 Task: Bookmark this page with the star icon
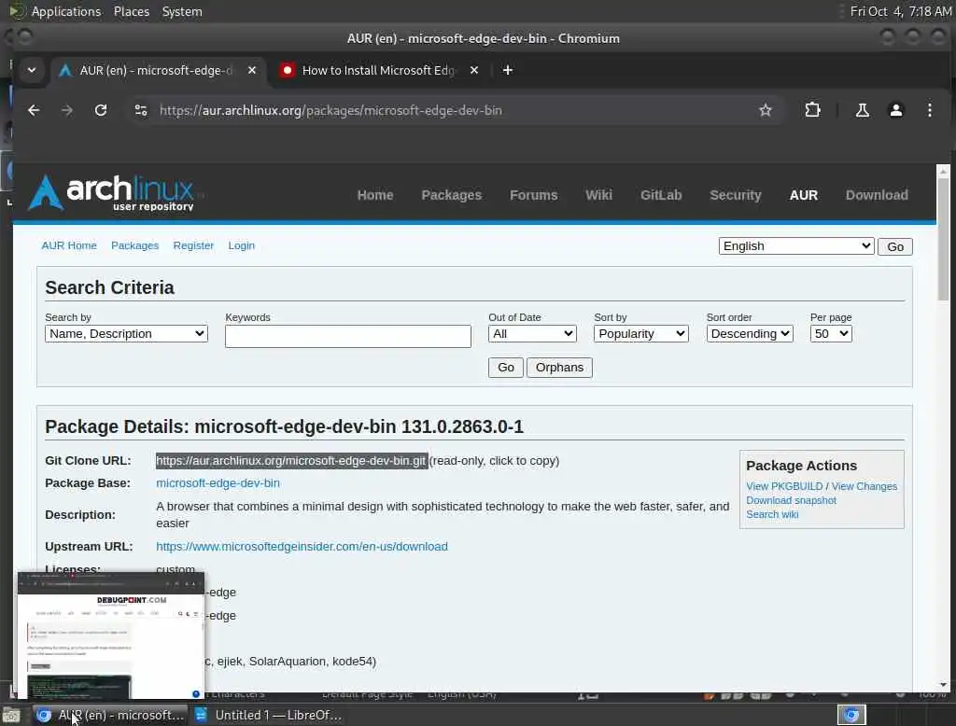click(x=766, y=110)
